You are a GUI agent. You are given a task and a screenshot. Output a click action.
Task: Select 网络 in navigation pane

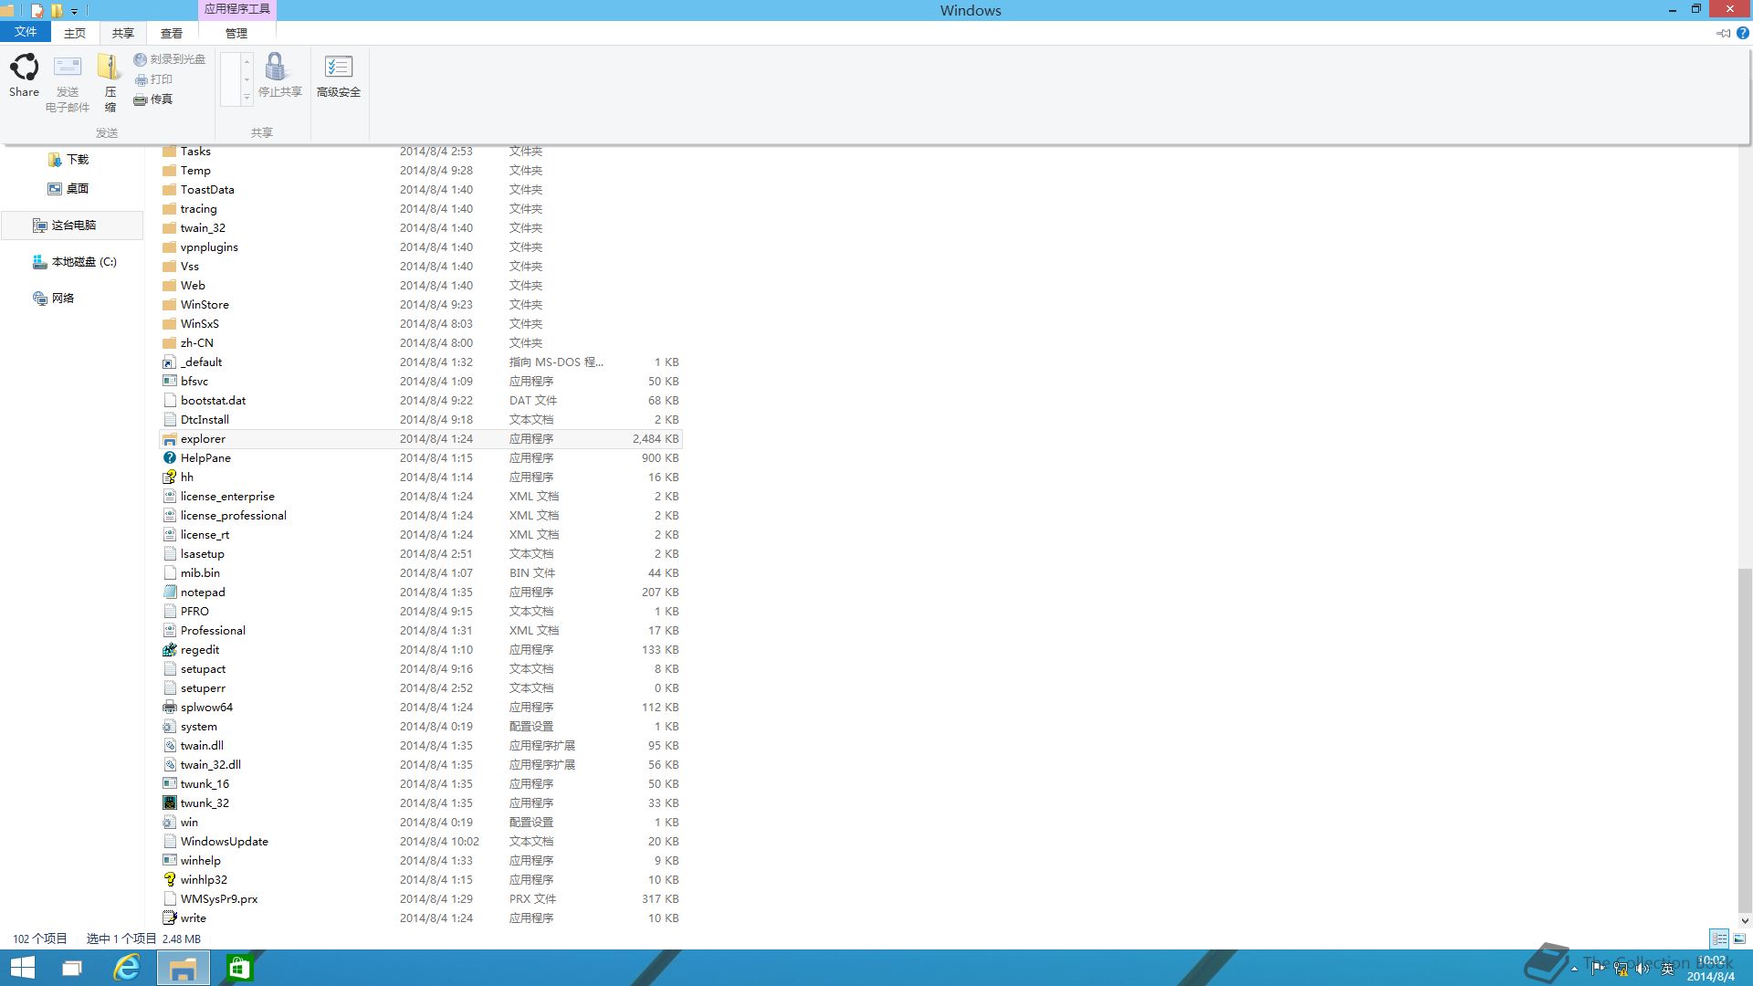point(54,299)
